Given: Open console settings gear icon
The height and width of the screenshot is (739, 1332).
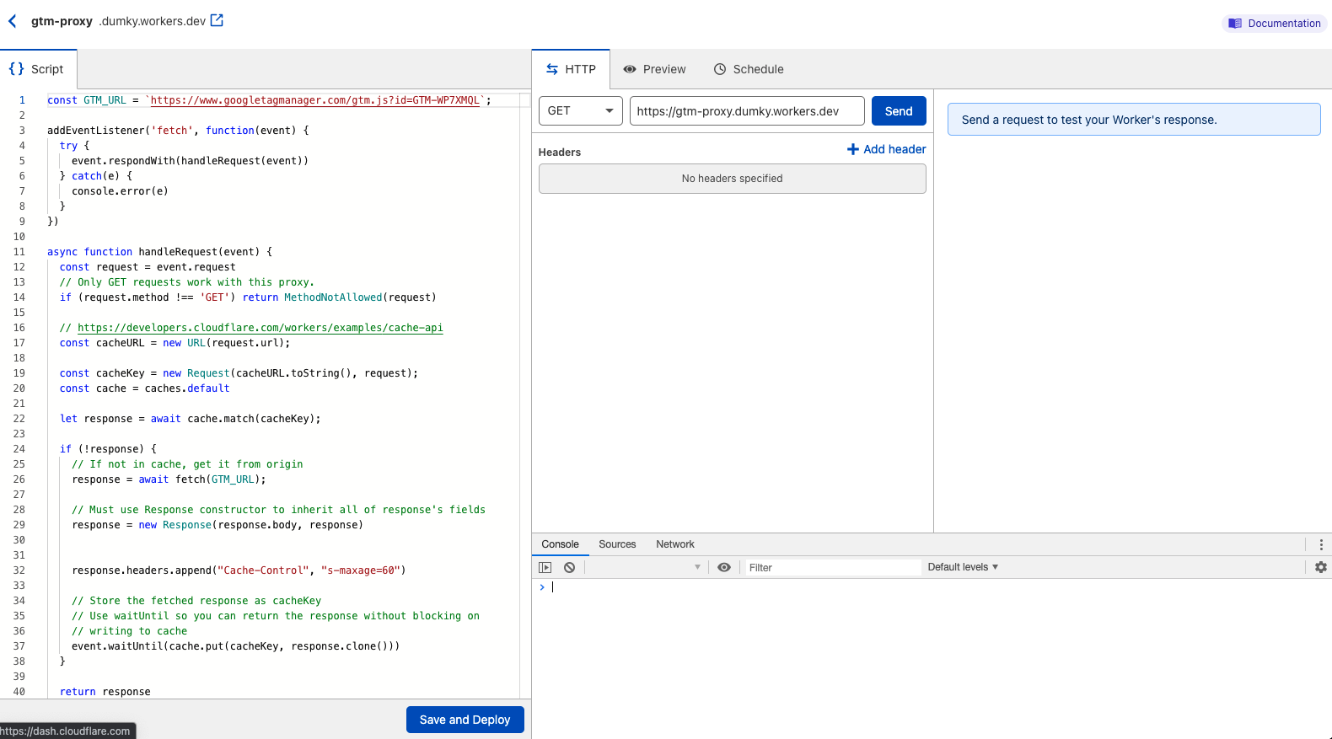Looking at the screenshot, I should [1320, 567].
